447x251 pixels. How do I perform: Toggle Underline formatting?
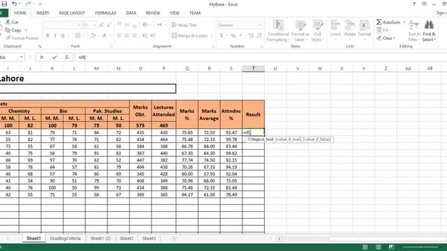tap(63, 36)
